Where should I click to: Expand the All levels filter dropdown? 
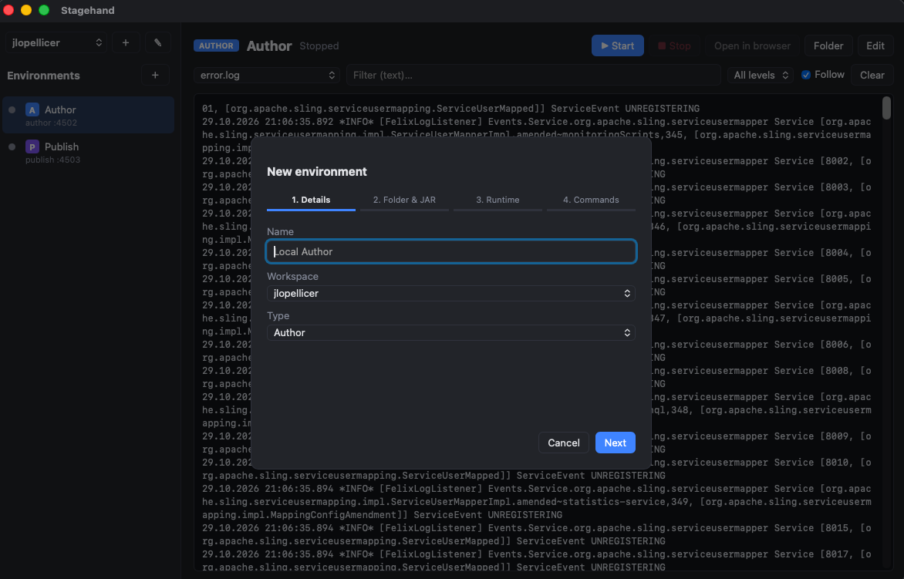(x=761, y=76)
